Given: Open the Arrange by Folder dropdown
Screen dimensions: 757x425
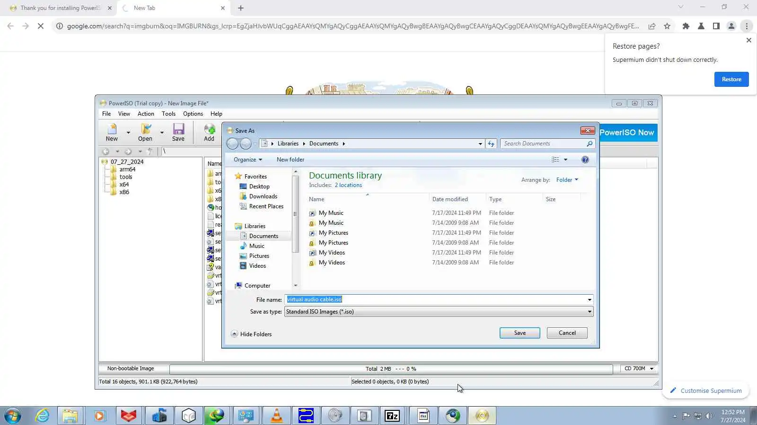Looking at the screenshot, I should pos(567,180).
